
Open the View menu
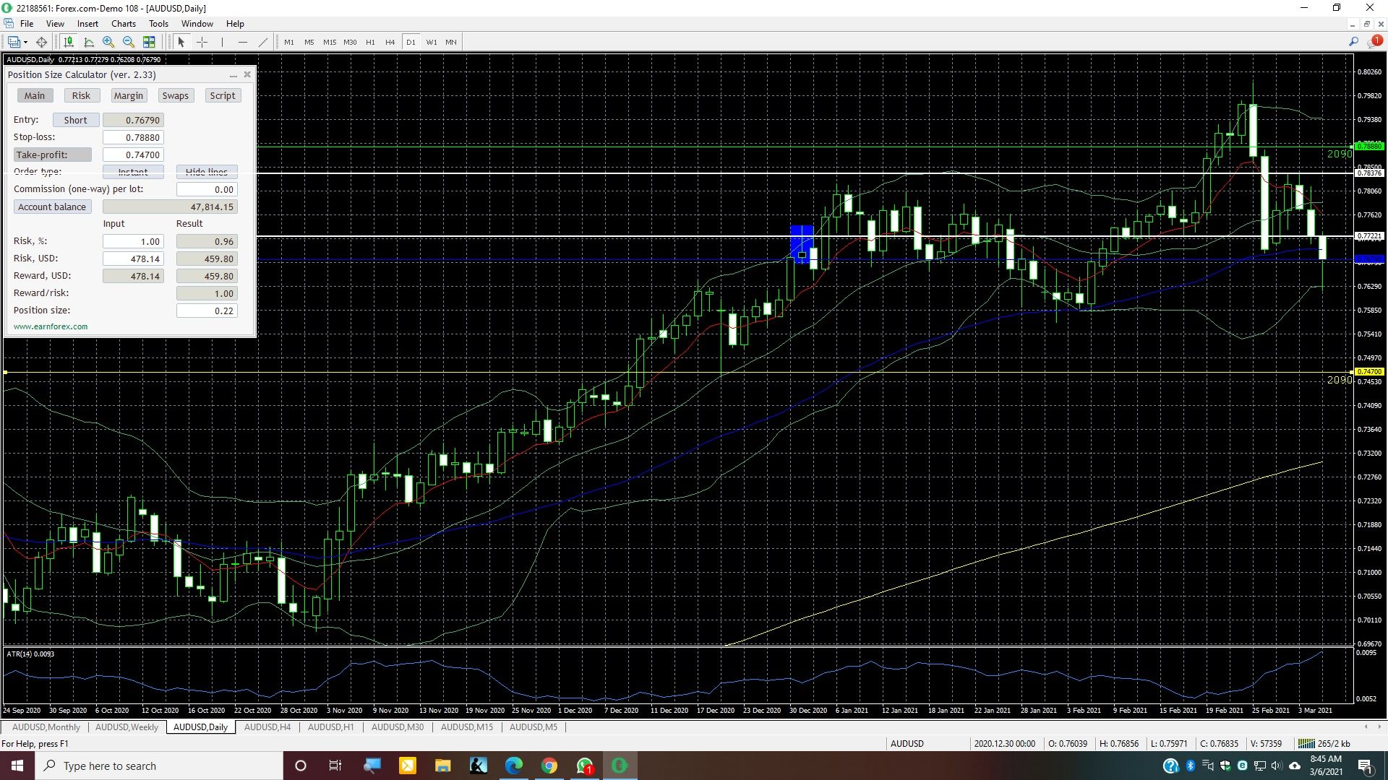coord(55,23)
